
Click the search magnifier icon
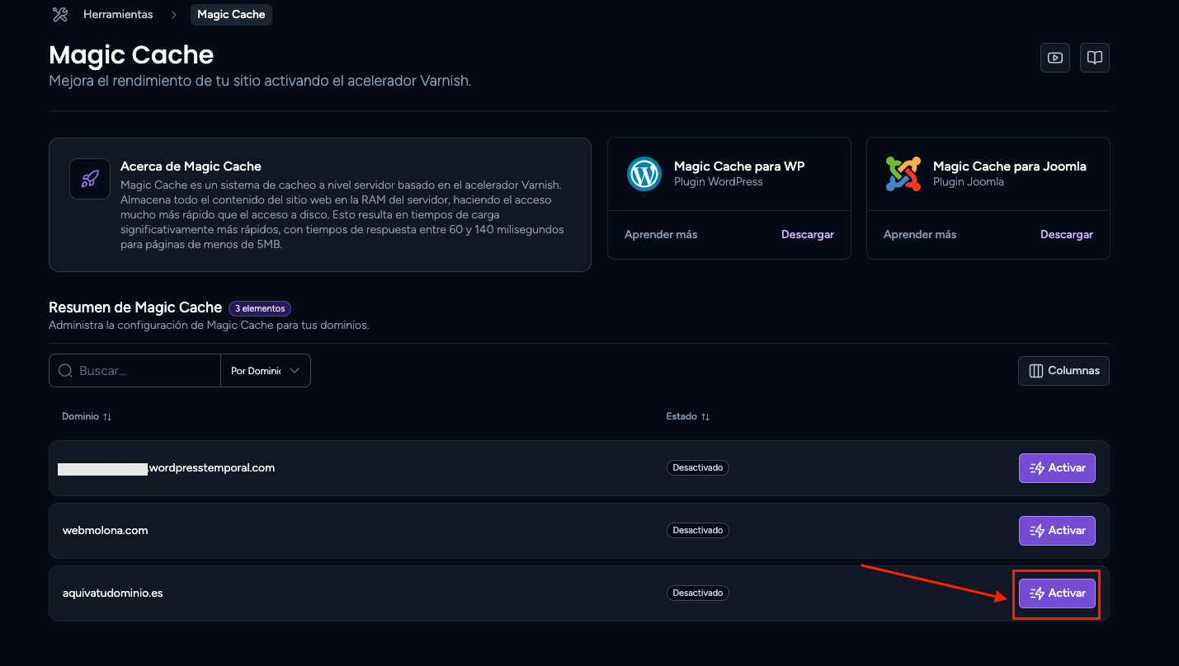coord(65,371)
